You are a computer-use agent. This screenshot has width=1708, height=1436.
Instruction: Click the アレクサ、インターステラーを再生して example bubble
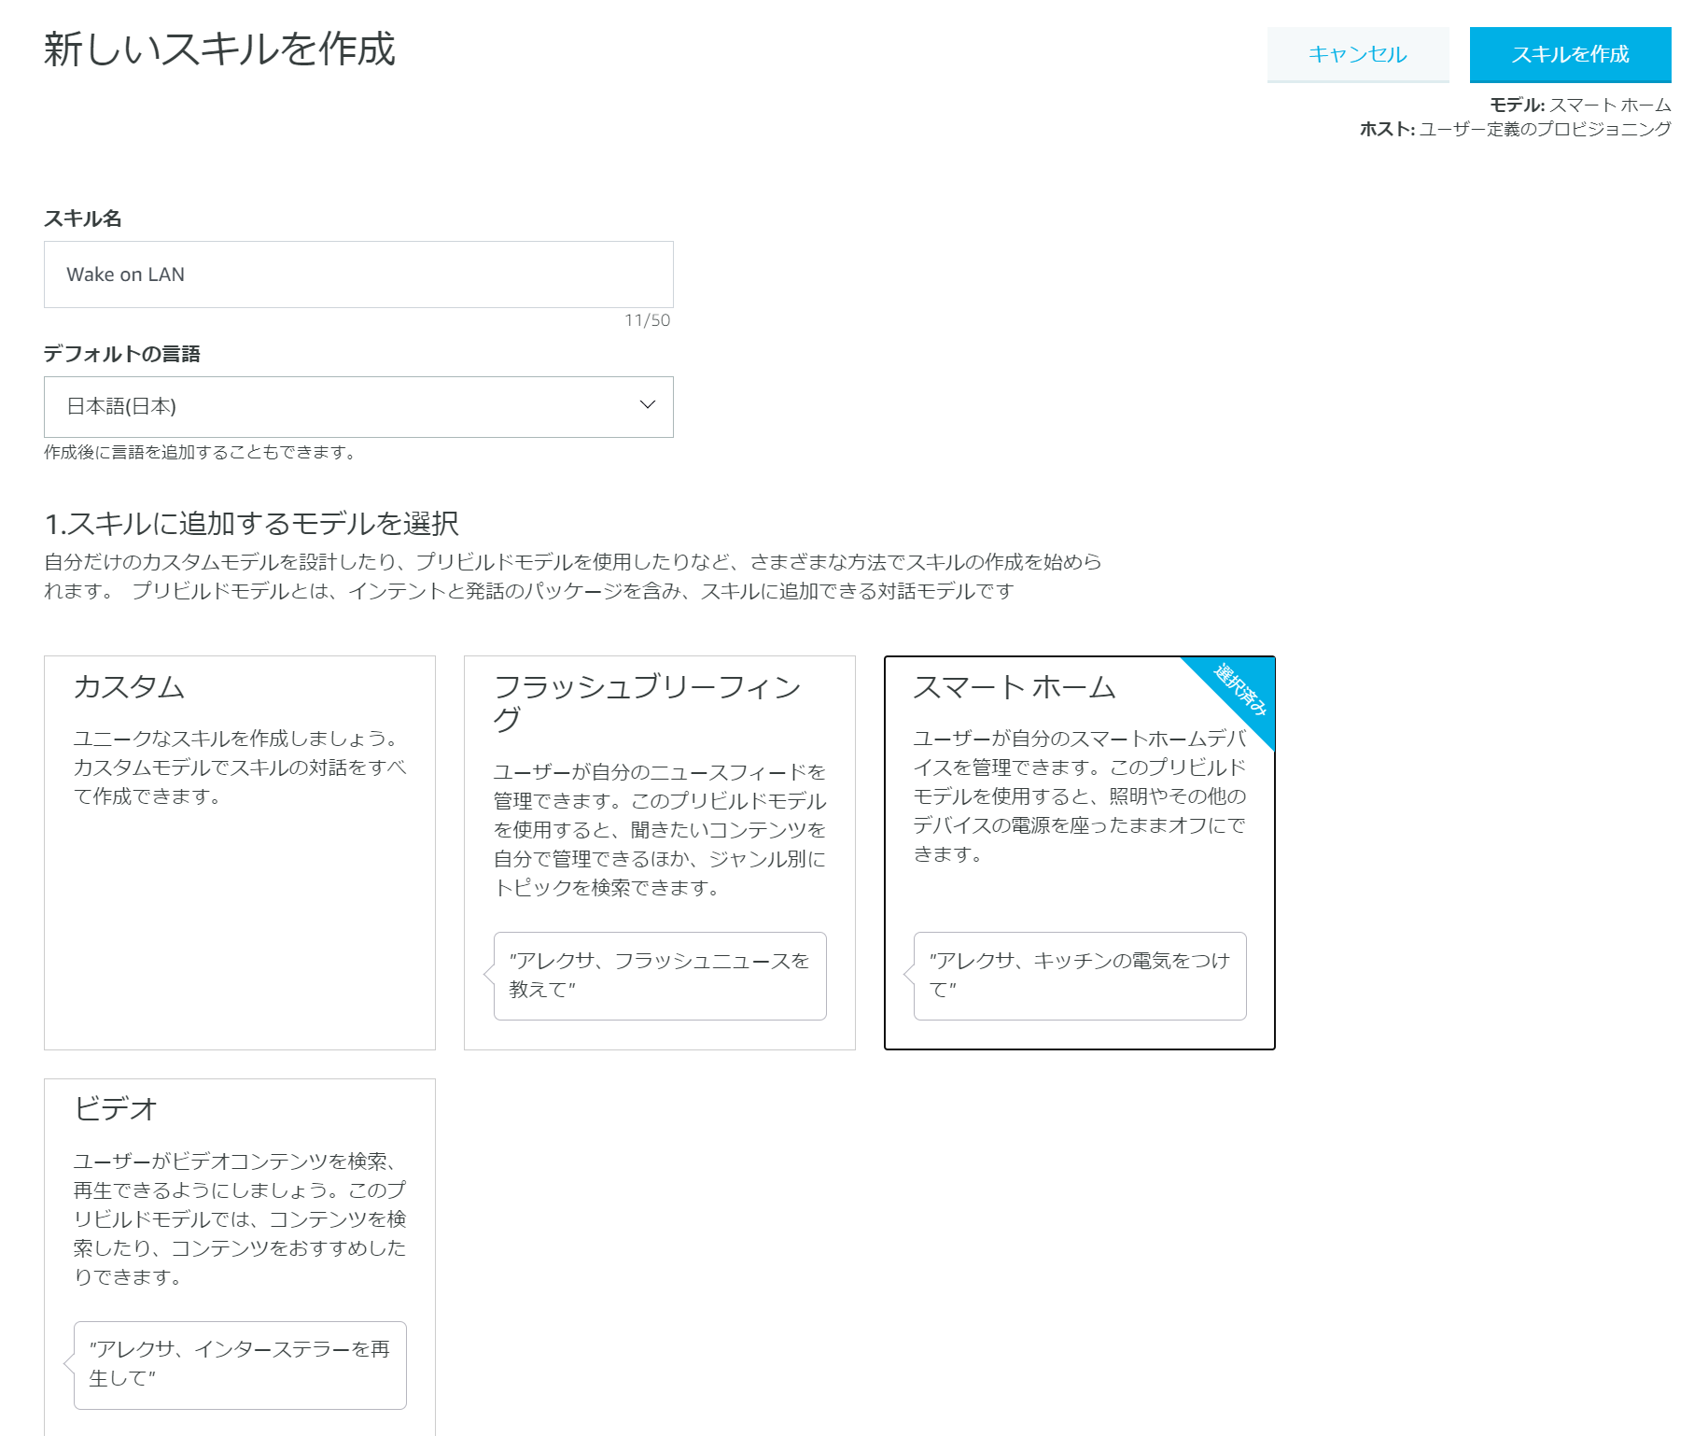(240, 1365)
